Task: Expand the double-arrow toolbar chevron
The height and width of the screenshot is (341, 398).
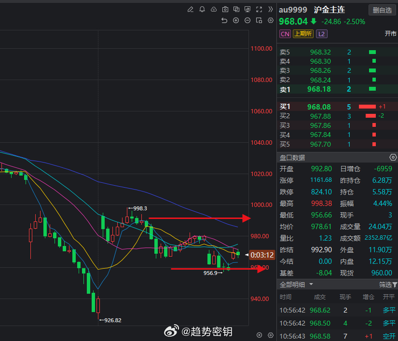Action: point(271,9)
